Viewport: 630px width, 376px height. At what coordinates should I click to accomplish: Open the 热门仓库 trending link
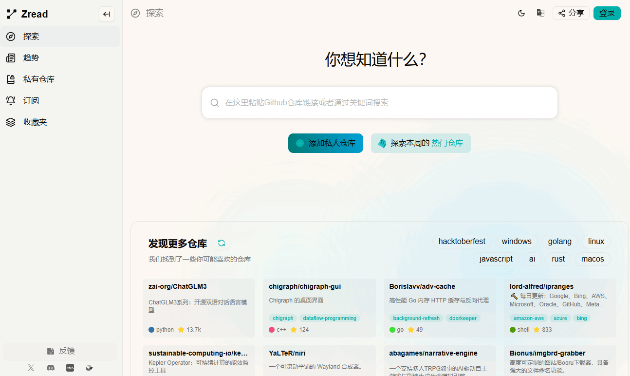pos(447,143)
